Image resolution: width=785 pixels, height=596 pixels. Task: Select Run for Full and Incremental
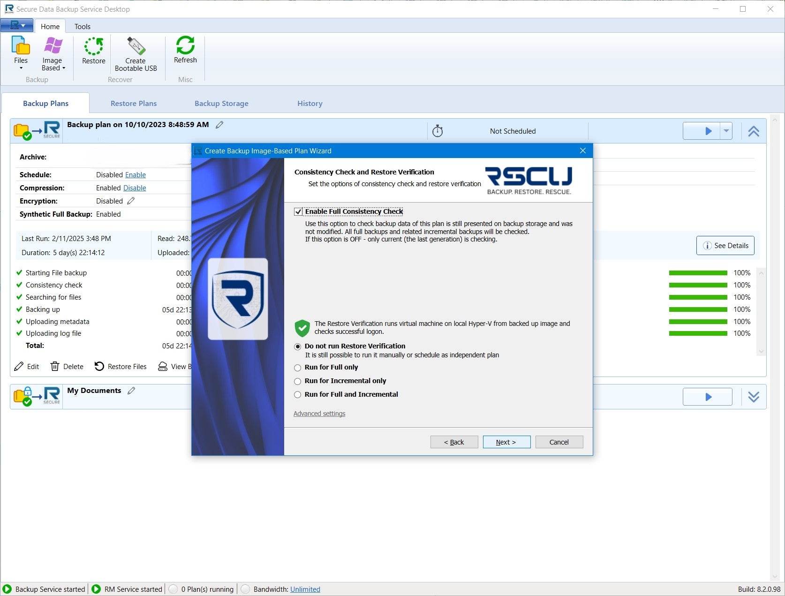297,394
